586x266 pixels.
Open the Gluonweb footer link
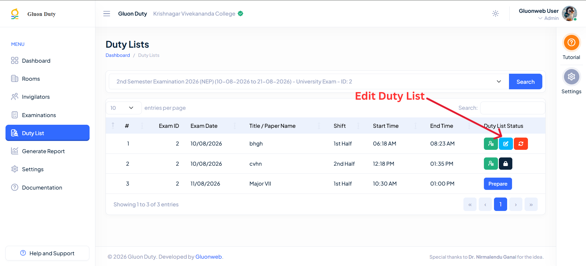[x=208, y=257]
